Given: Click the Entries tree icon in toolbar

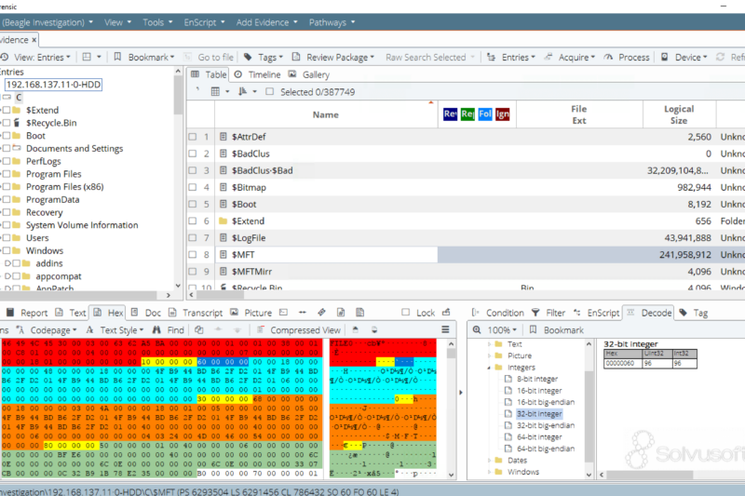Looking at the screenshot, I should pos(492,57).
